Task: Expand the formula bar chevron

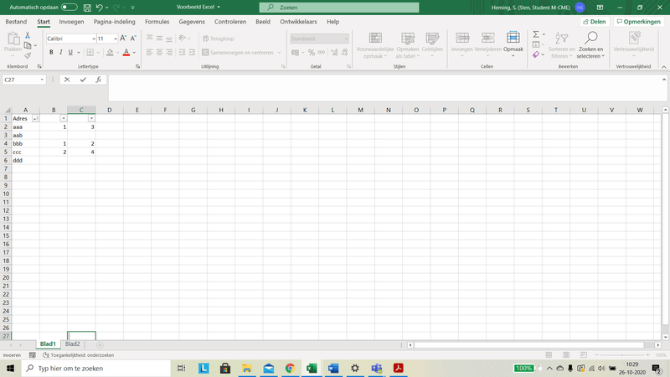Action: [664, 80]
